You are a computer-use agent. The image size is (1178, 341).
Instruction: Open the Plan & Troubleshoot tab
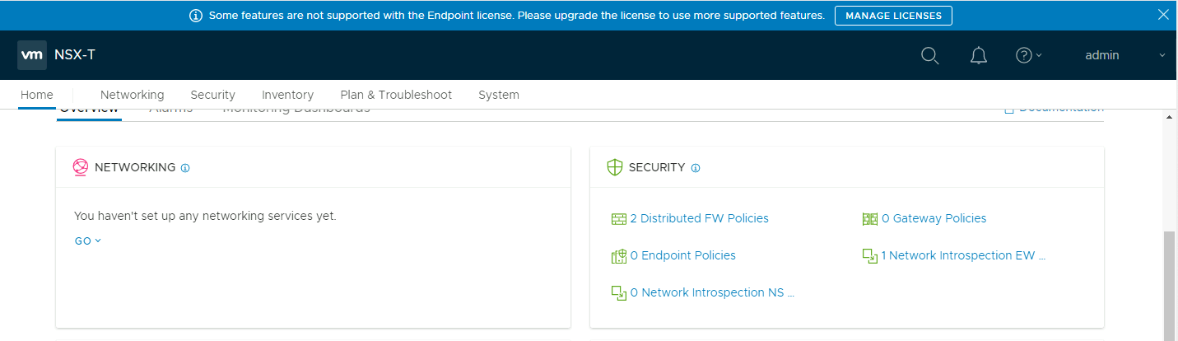(396, 95)
